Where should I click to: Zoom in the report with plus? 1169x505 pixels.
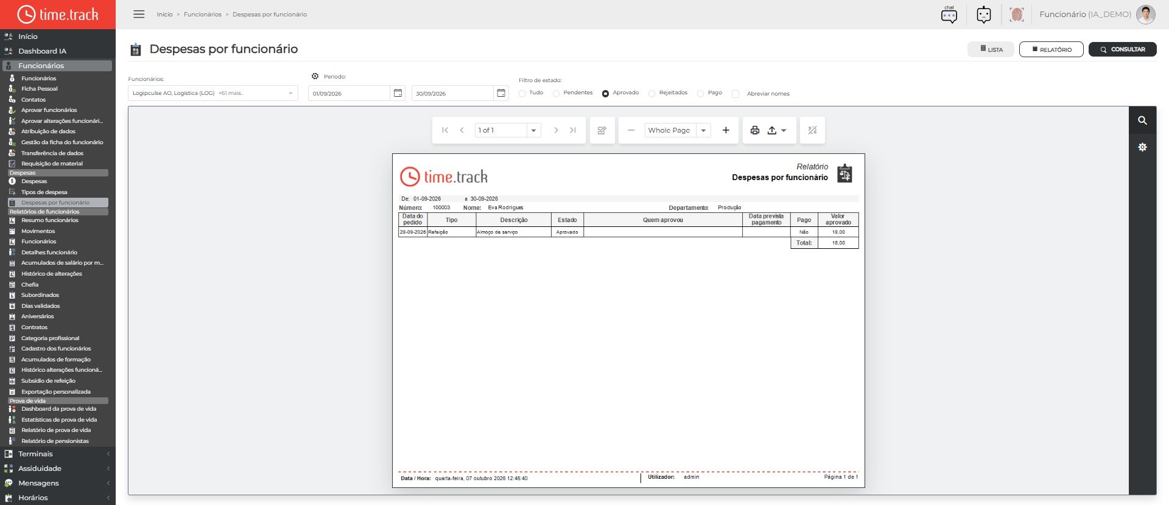726,130
